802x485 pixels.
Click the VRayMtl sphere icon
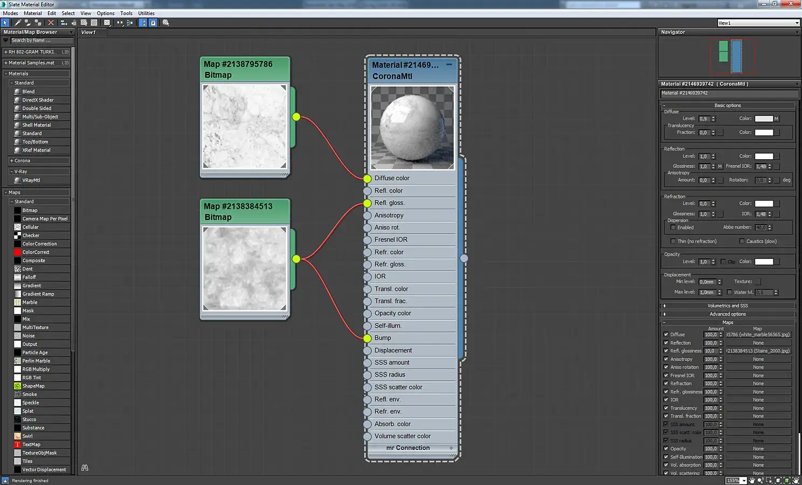[x=17, y=180]
